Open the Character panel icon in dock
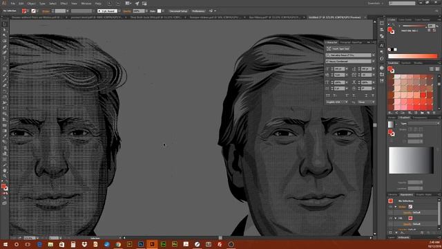The height and width of the screenshot is (249, 442). point(382,46)
